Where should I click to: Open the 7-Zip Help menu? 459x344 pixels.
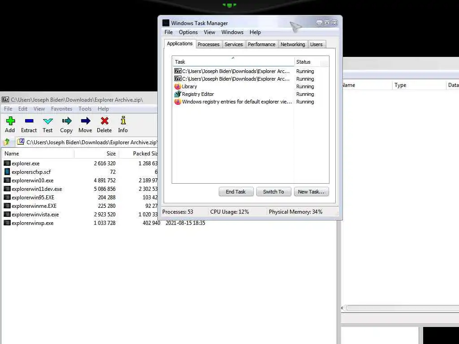click(x=103, y=109)
